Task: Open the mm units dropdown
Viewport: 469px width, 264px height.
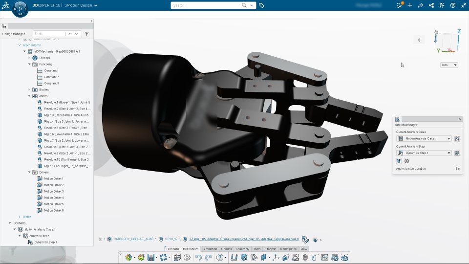Action: [x=449, y=65]
